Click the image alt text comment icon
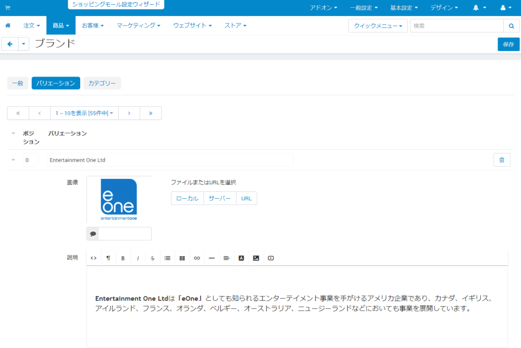This screenshot has height=348, width=521. coord(93,234)
